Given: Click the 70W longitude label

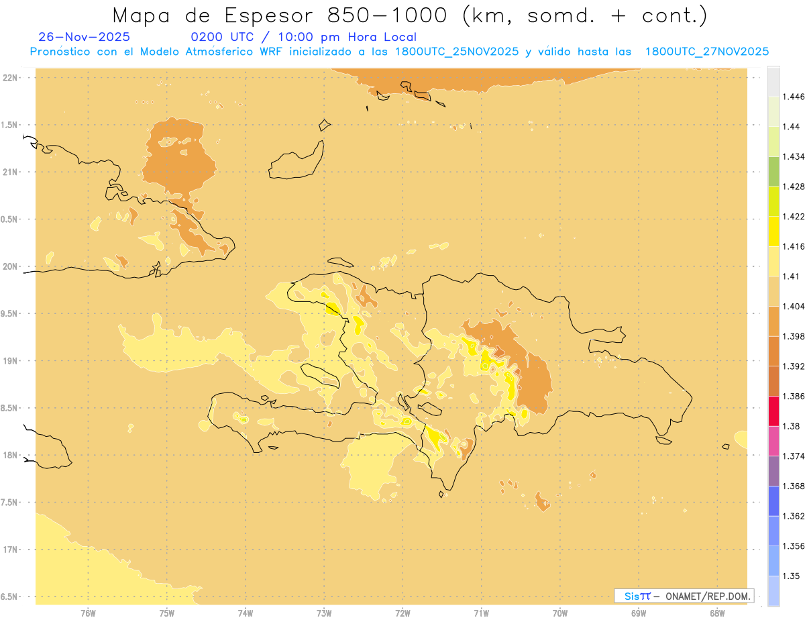Looking at the screenshot, I should [x=560, y=613].
